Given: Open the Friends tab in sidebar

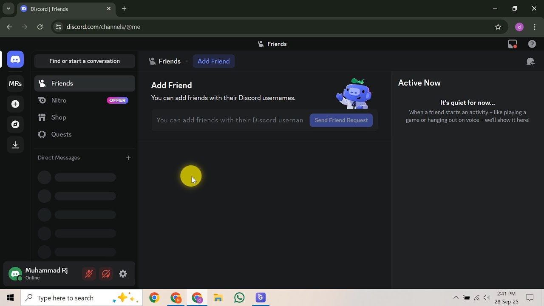Looking at the screenshot, I should pyautogui.click(x=85, y=84).
